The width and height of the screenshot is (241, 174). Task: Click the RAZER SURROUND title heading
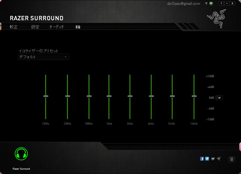click(x=37, y=18)
